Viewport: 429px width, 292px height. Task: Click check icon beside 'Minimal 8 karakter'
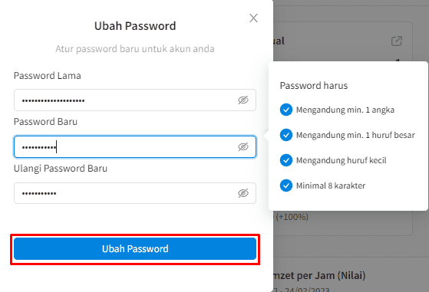(x=286, y=185)
